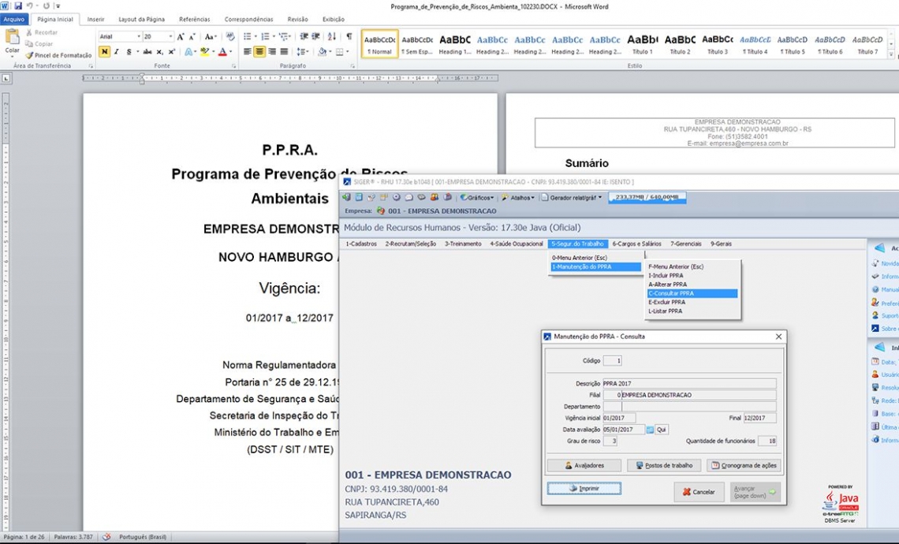Click the clear formatting icon in Word
The width and height of the screenshot is (899, 544).
(230, 36)
